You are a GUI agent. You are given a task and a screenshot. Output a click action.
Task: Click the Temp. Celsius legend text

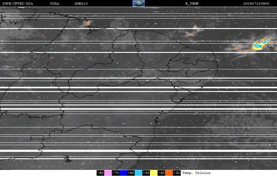196,173
